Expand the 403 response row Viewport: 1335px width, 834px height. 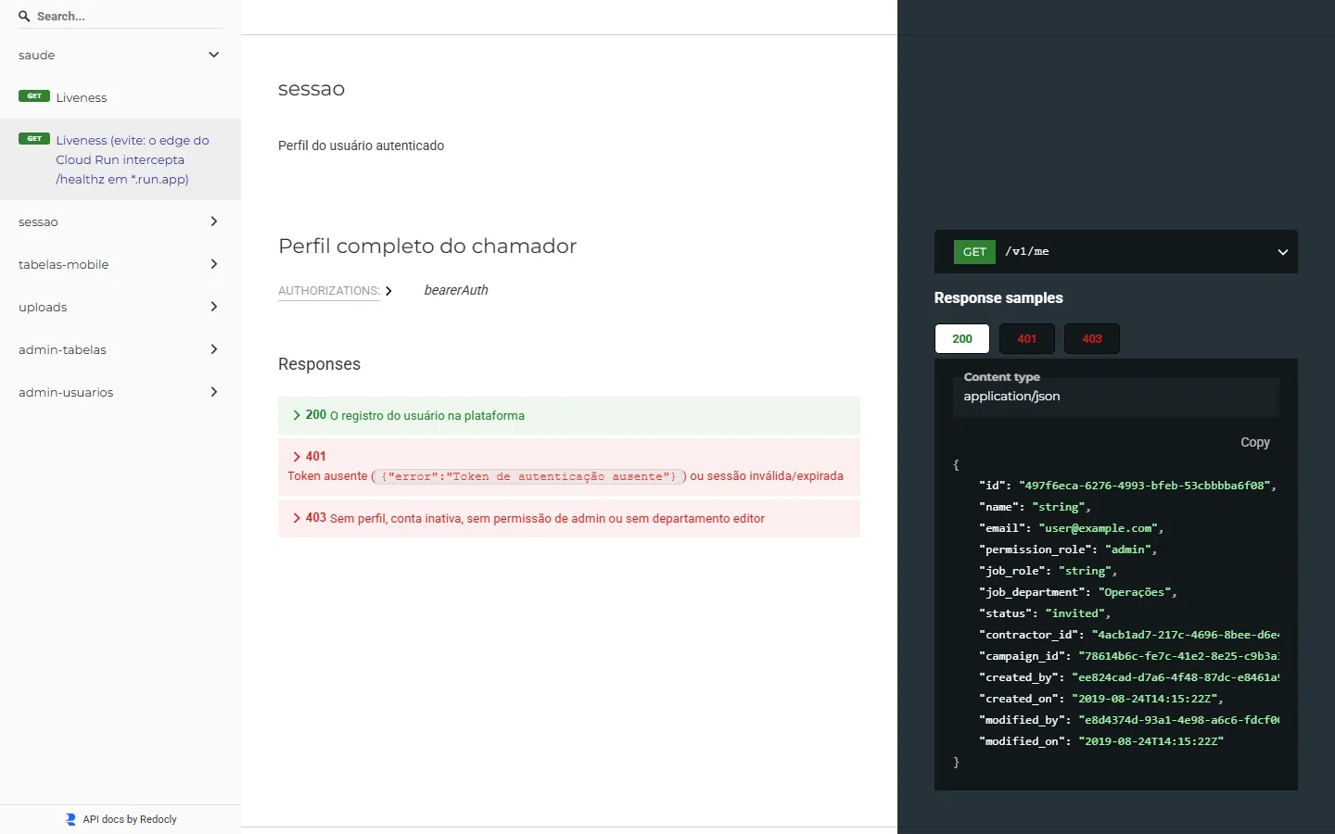569,518
